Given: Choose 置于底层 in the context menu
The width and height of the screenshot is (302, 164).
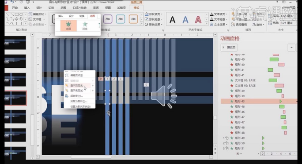Looking at the screenshot, I should (79, 91).
